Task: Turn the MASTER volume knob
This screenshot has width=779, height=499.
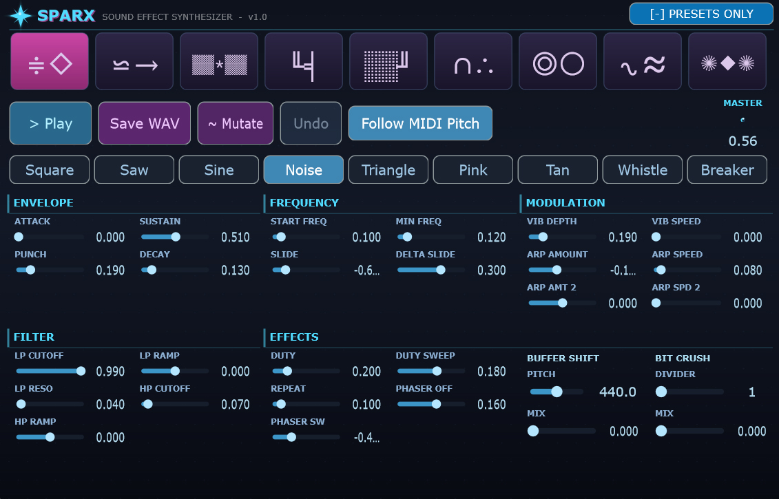Action: tap(742, 120)
